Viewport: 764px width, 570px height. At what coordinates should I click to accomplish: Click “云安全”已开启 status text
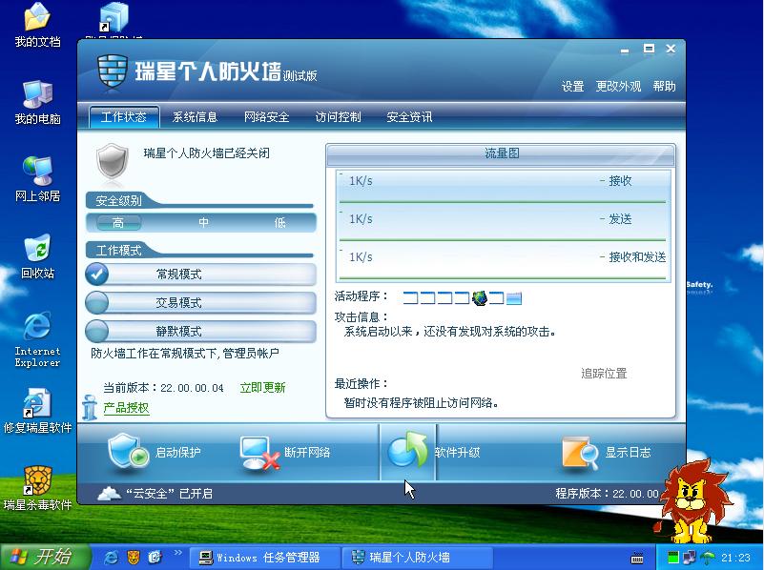(x=169, y=494)
